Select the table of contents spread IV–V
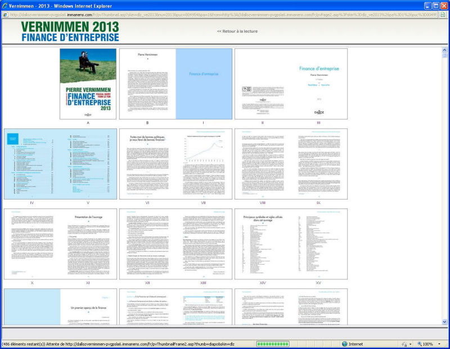This screenshot has height=349, width=450. (x=60, y=164)
